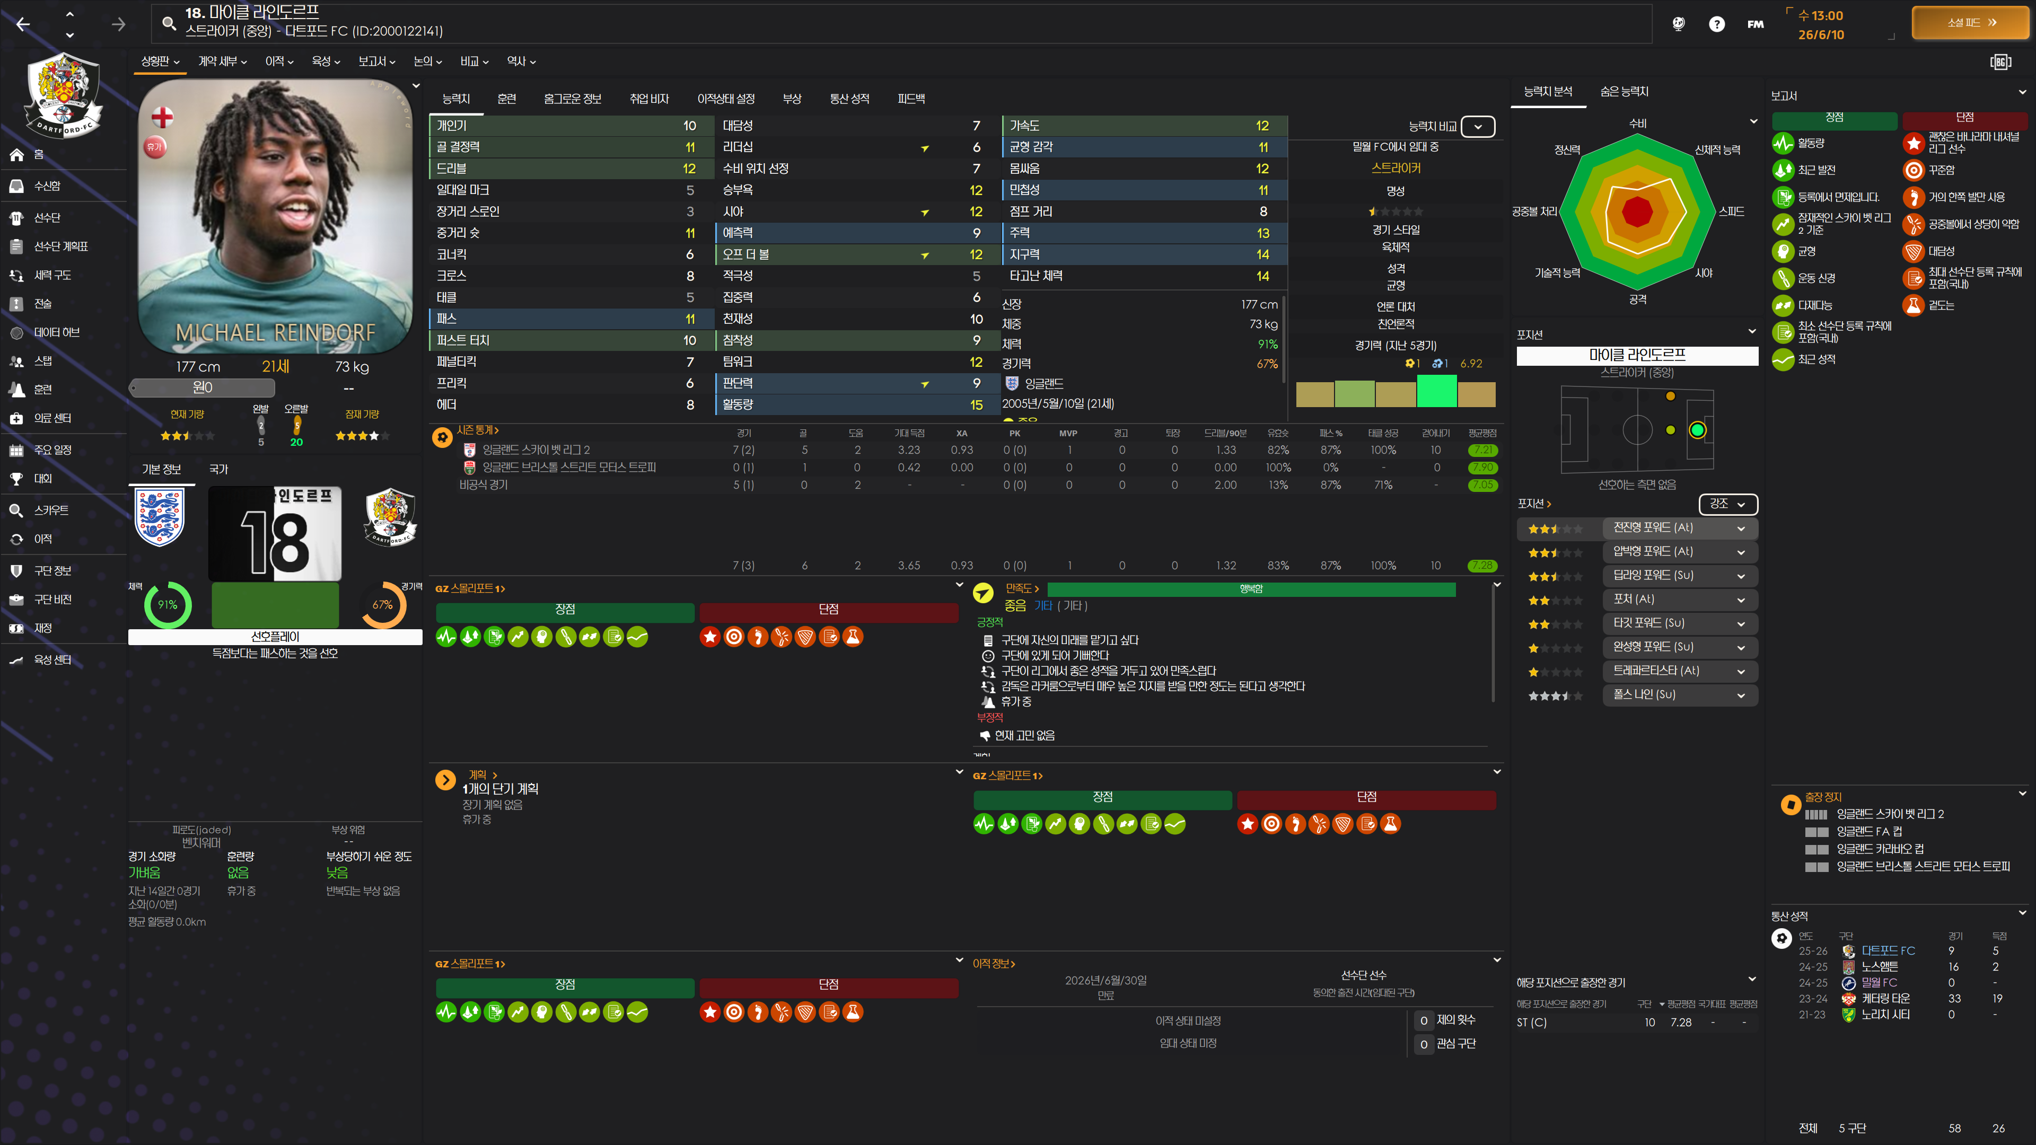Click the search magnifier icon
The height and width of the screenshot is (1145, 2036).
click(169, 23)
